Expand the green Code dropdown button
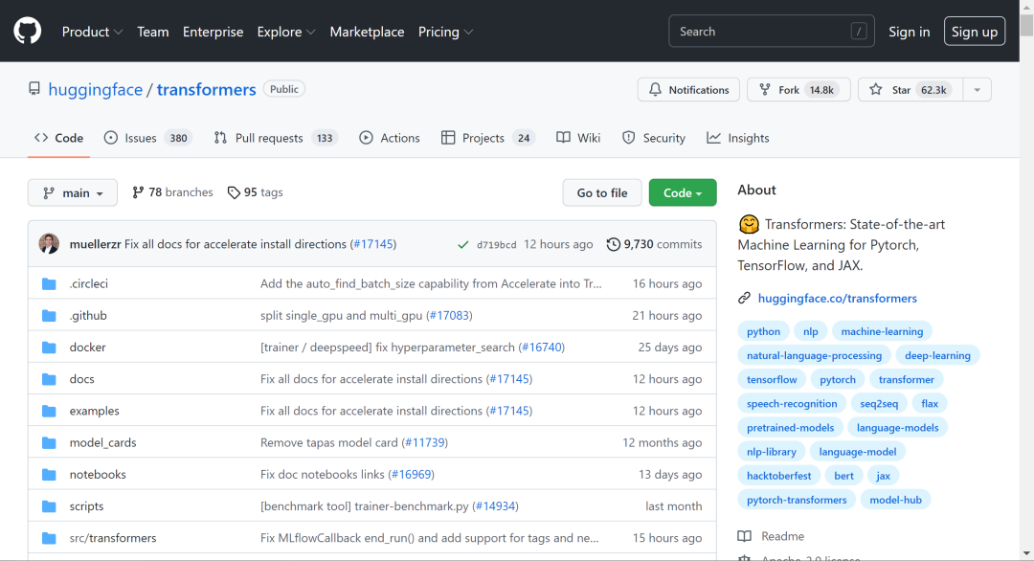This screenshot has height=561, width=1034. [x=683, y=192]
